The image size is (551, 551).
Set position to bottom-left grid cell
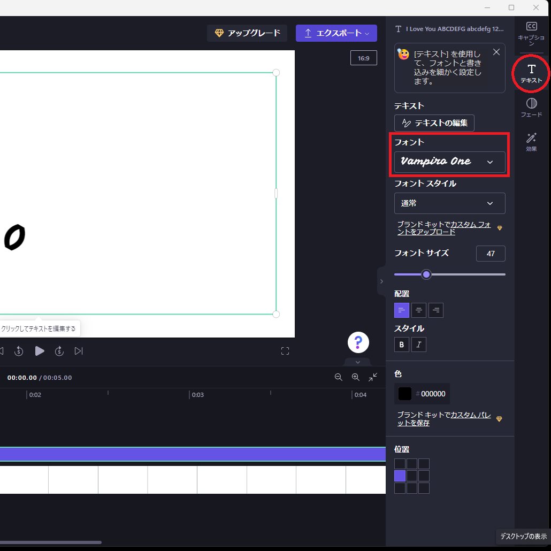tap(400, 488)
